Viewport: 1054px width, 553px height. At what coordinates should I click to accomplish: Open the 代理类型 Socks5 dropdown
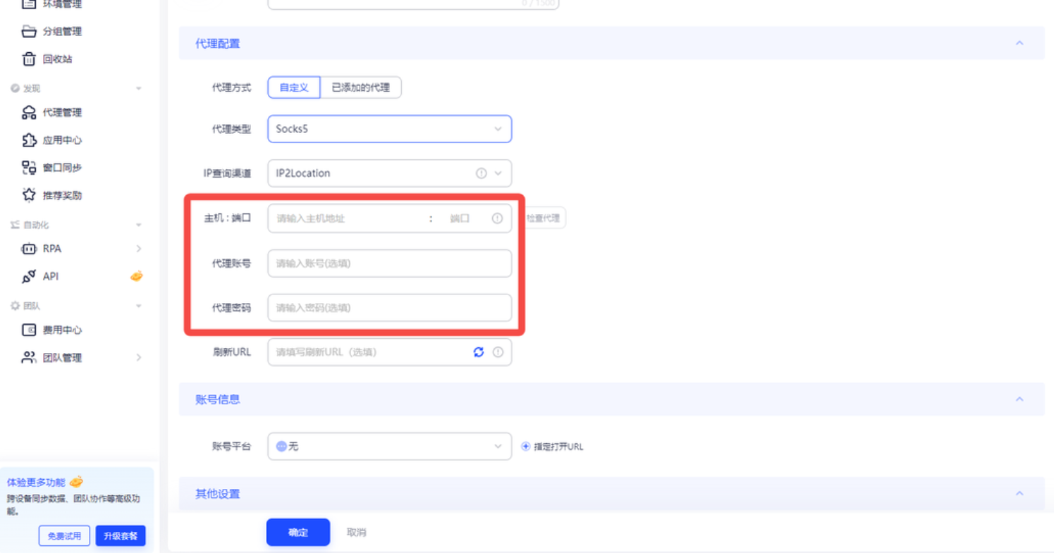click(389, 130)
